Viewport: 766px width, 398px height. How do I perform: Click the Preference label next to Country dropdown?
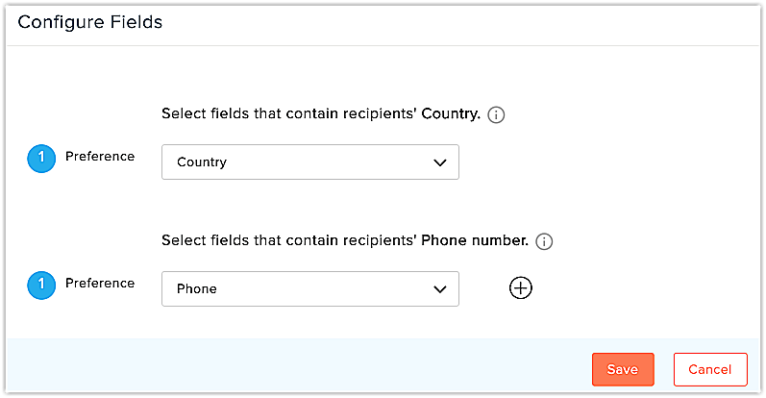pyautogui.click(x=100, y=157)
